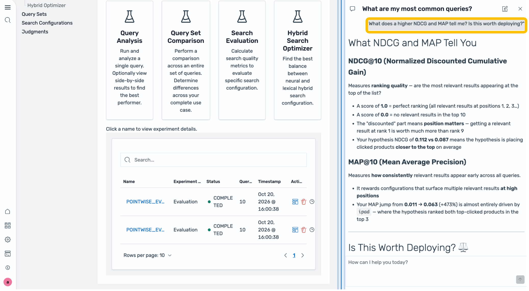The height and width of the screenshot is (291, 529).
Task: Select the Query Set Comparison card
Action: (x=186, y=60)
